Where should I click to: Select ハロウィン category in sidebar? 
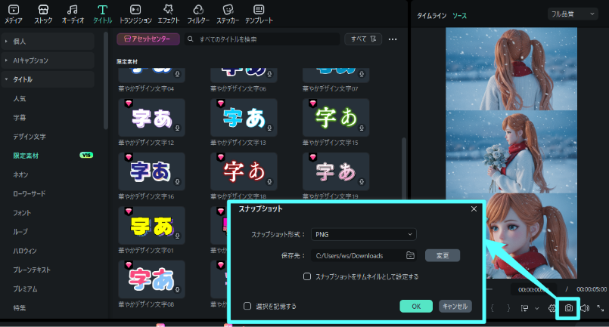25,251
